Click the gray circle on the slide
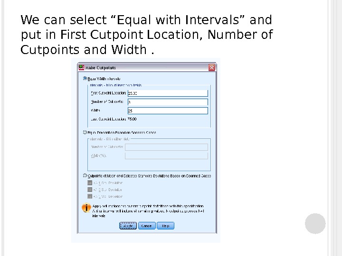This screenshot has width=342, height=256. click(315, 224)
